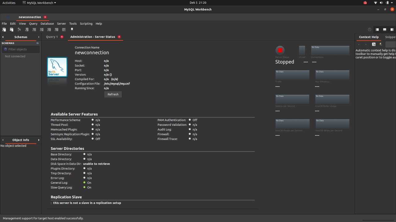Click the Stopped server status text

click(x=285, y=62)
